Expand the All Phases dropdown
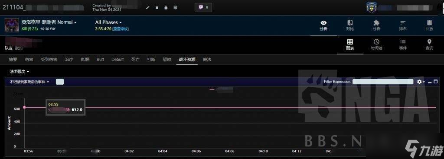The image size is (444, 159). point(108,22)
